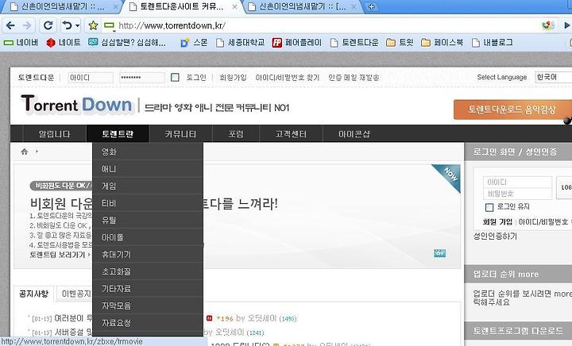Go back with the browser back arrow
Viewport: 572px width, 346px height.
pyautogui.click(x=10, y=25)
